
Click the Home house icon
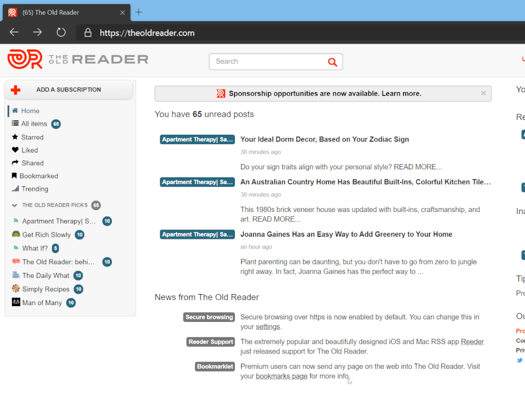click(x=15, y=110)
